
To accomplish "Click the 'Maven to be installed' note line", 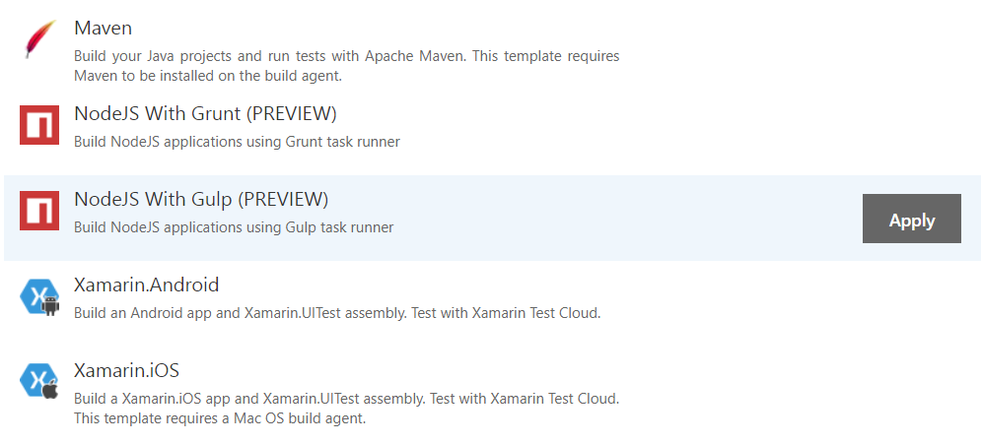I will click(x=208, y=75).
